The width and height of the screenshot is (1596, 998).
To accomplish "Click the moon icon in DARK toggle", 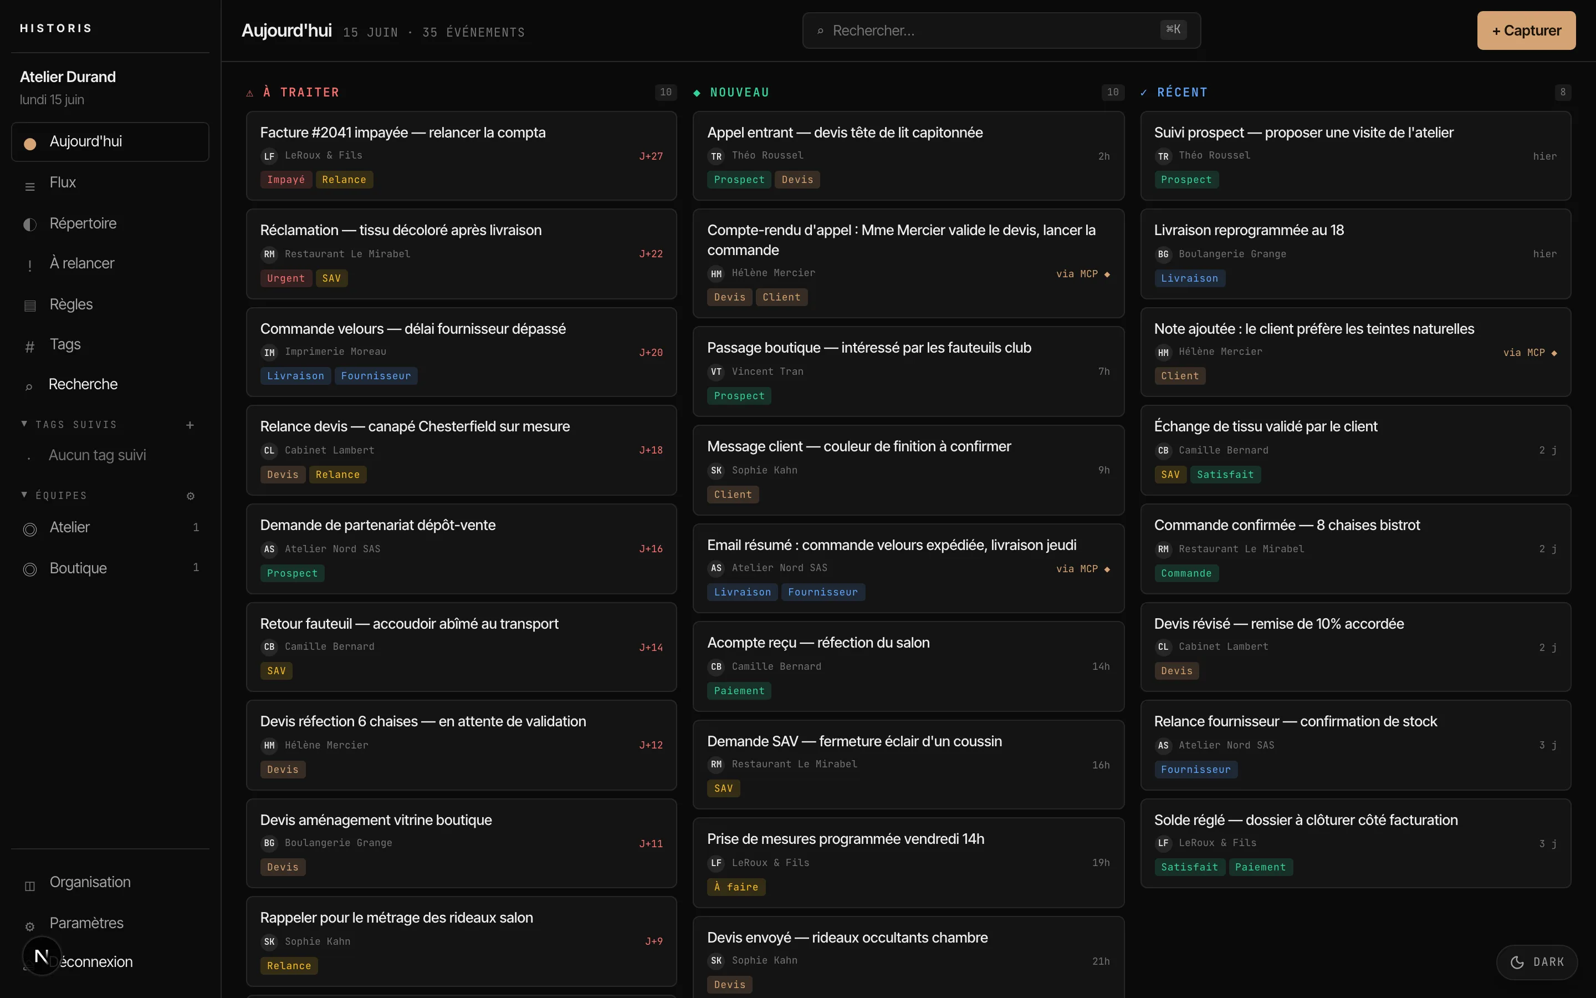I will tap(1517, 963).
